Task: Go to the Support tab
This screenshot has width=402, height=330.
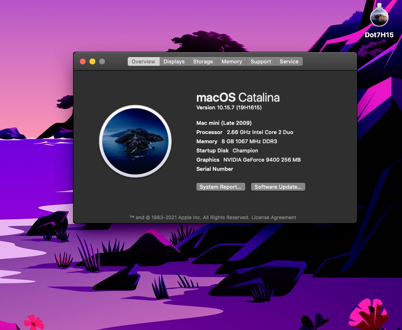Action: coord(261,61)
